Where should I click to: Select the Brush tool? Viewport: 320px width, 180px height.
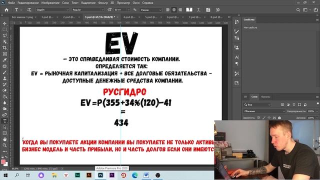(4, 72)
